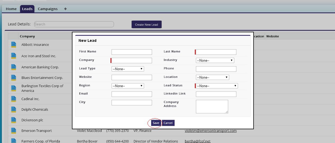Focus the Company input field

[132, 60]
